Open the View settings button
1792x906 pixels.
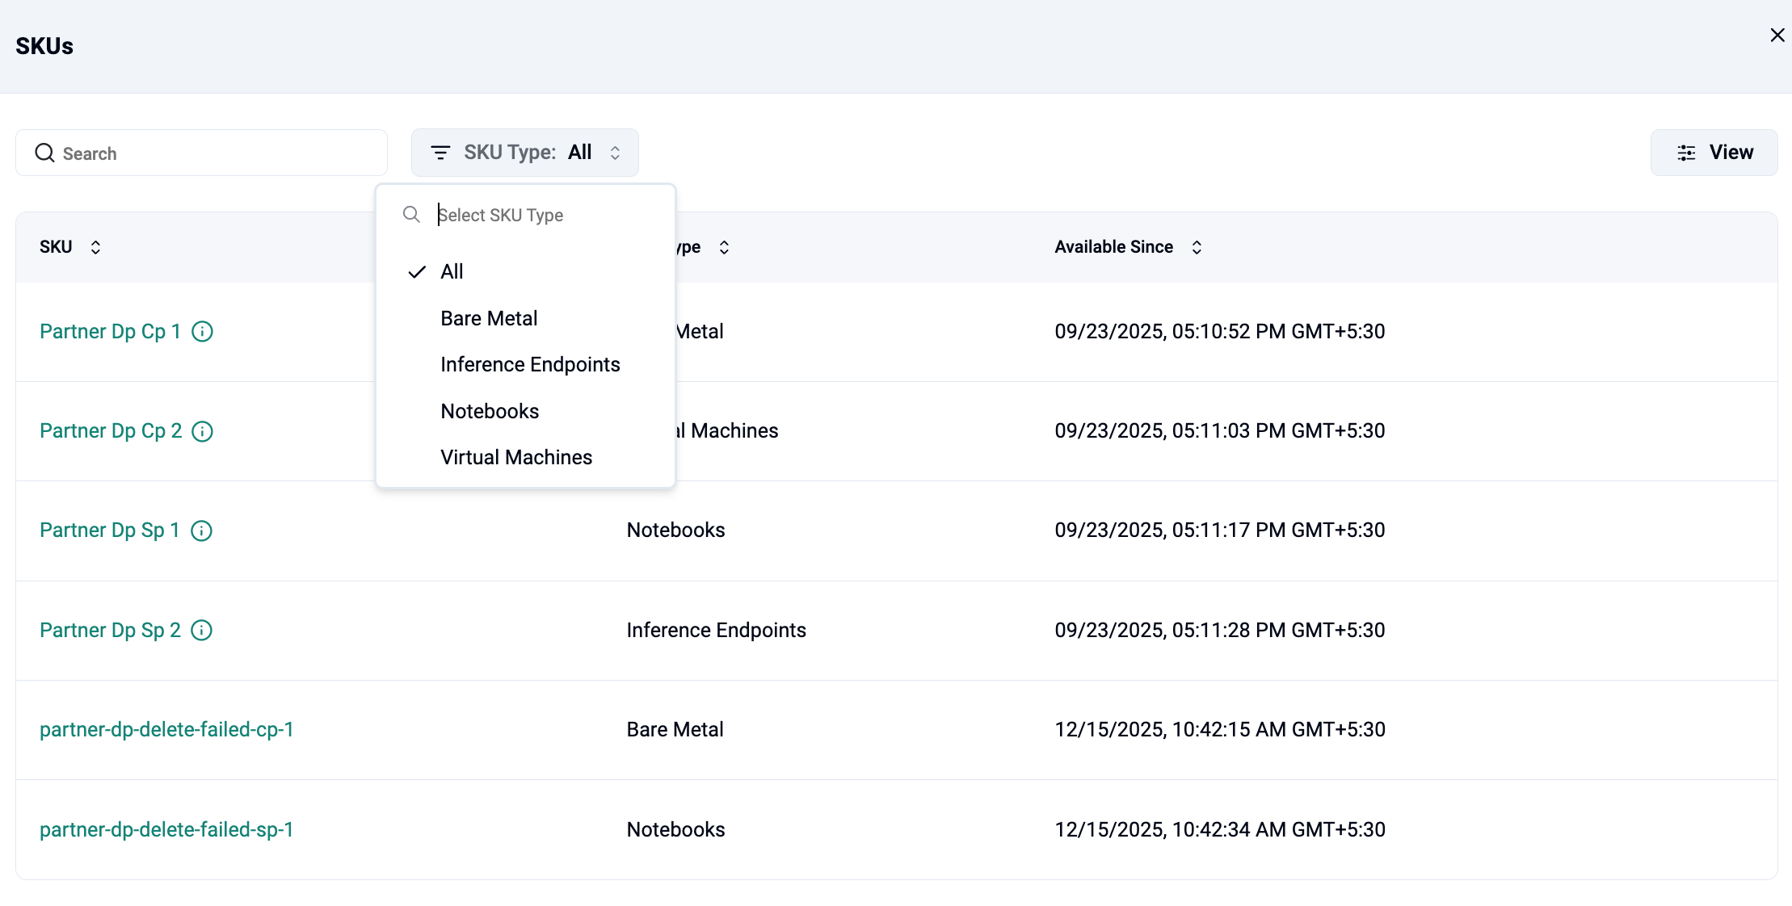1714,153
